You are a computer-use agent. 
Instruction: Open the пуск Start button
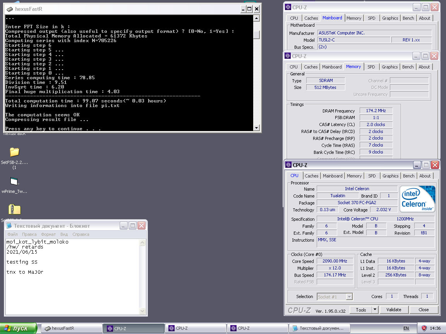click(x=19, y=328)
